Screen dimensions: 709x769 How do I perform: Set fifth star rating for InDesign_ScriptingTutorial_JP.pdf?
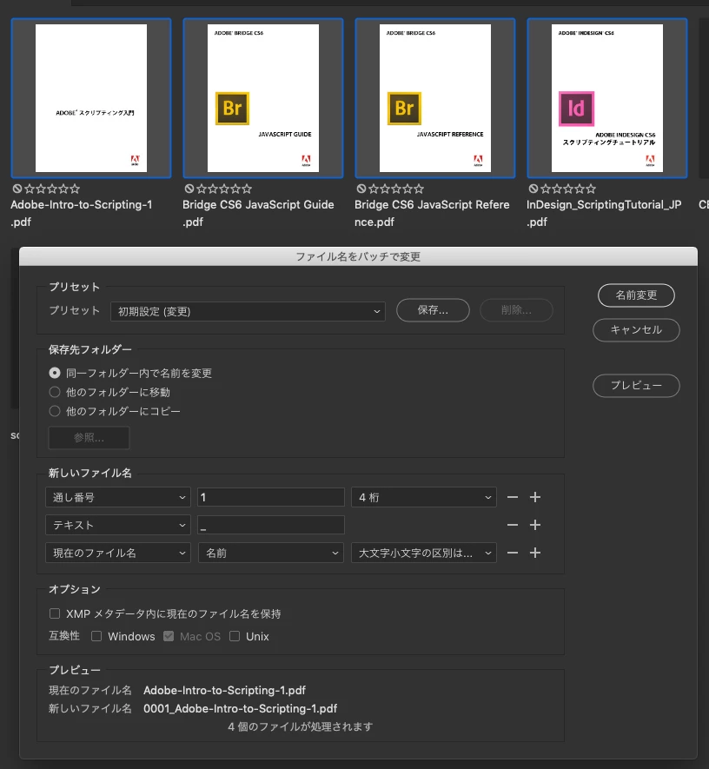point(591,189)
